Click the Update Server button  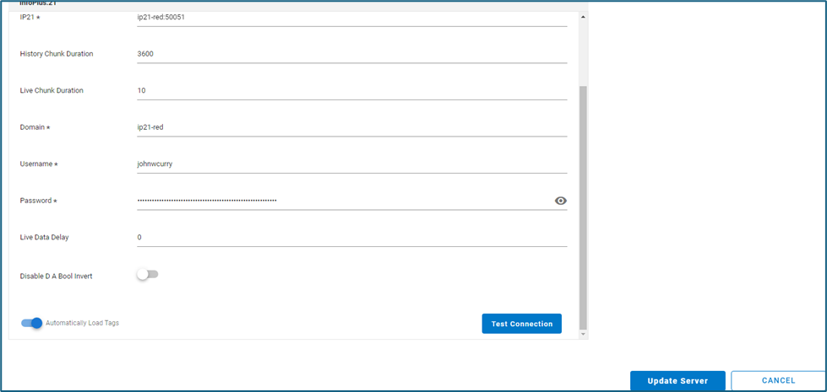point(677,380)
